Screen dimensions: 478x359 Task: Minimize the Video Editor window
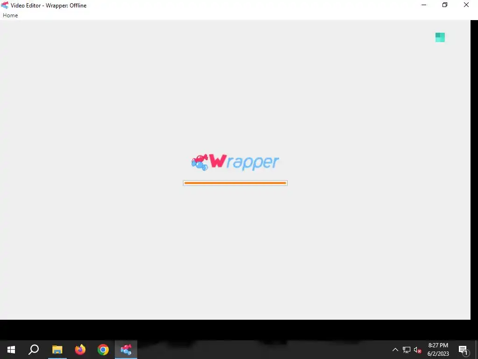424,5
